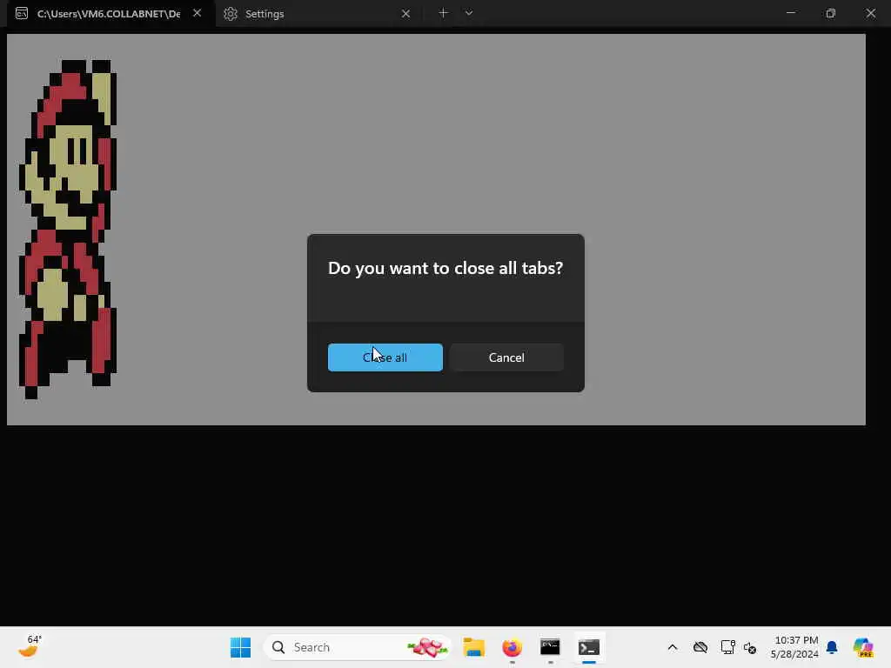Select the Windows Terminal taskbar icon
This screenshot has width=891, height=668.
click(589, 647)
